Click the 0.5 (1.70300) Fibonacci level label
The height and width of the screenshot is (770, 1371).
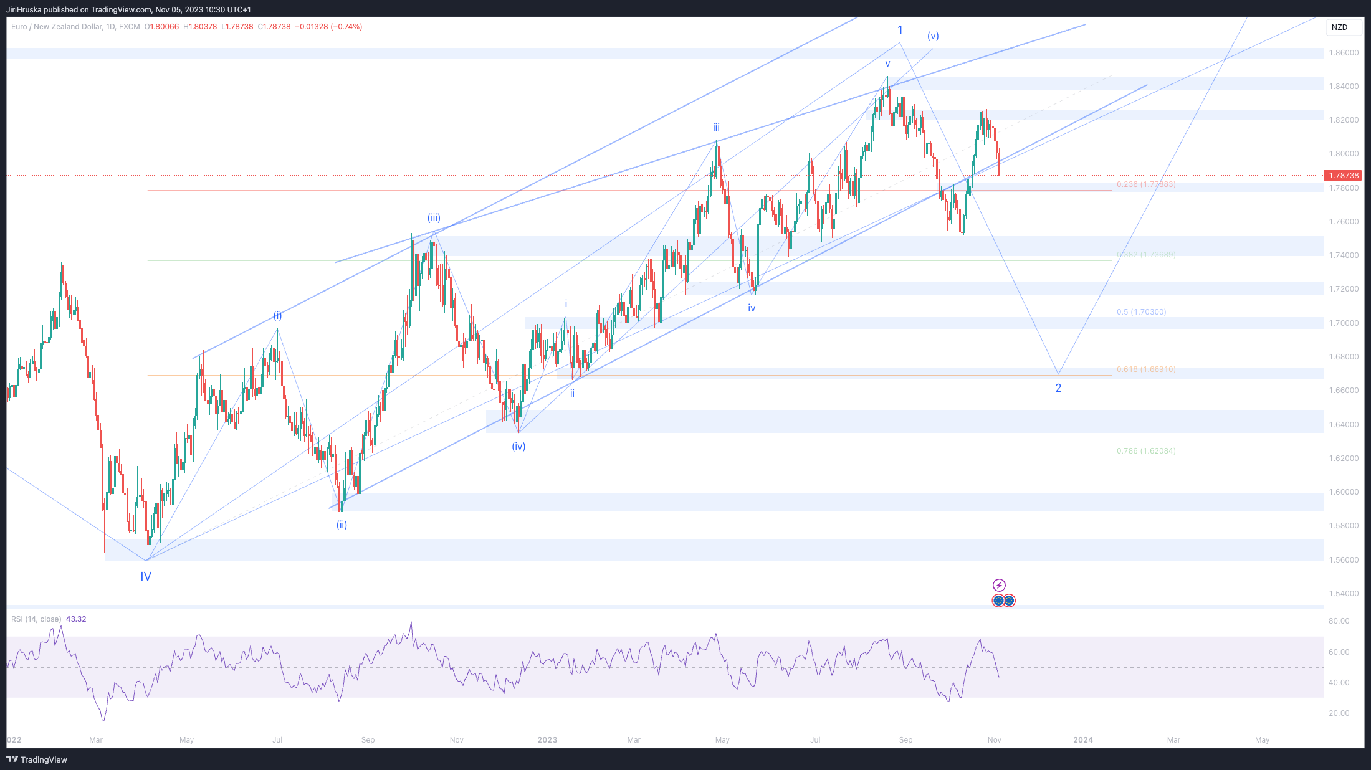[x=1141, y=312]
